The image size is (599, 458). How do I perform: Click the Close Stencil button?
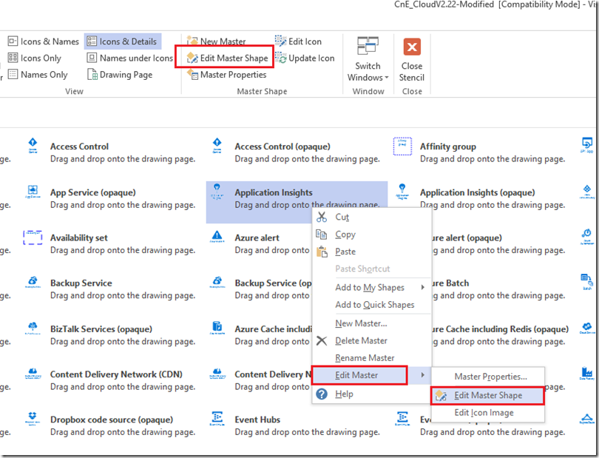tap(412, 60)
